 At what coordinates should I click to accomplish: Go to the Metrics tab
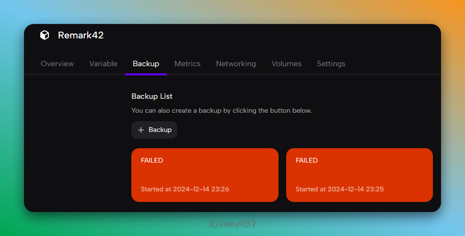tap(187, 64)
